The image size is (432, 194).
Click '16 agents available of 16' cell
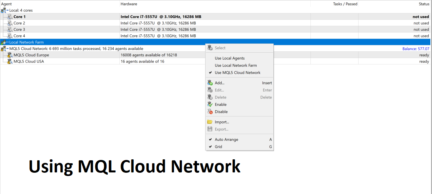(142, 62)
